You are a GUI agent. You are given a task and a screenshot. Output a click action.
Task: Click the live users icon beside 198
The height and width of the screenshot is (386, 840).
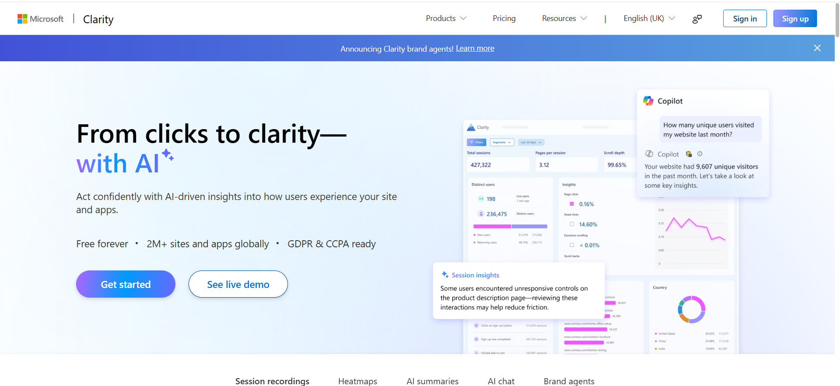481,199
